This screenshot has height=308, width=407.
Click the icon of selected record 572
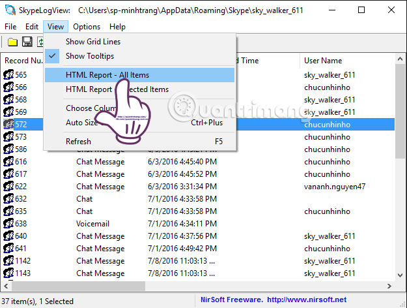(x=8, y=124)
